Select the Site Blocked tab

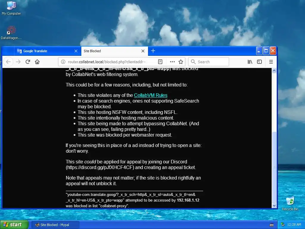click(115, 51)
